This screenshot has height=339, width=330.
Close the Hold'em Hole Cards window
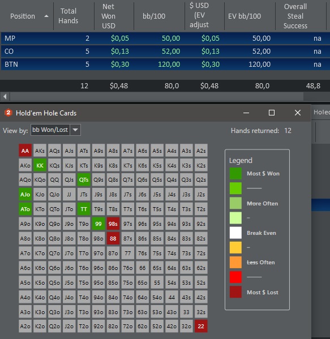coord(298,113)
